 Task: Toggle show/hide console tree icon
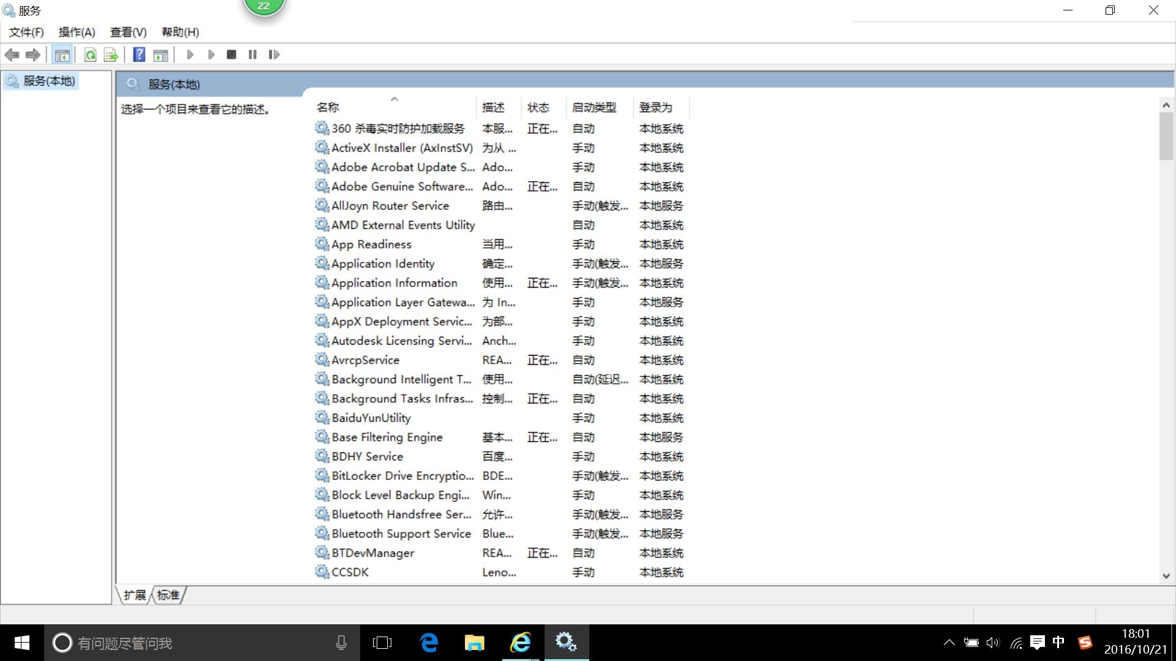pos(62,55)
